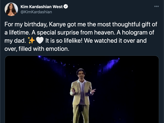Click the line 'over, filled with emotion.'
This screenshot has height=123, width=164.
(37, 49)
